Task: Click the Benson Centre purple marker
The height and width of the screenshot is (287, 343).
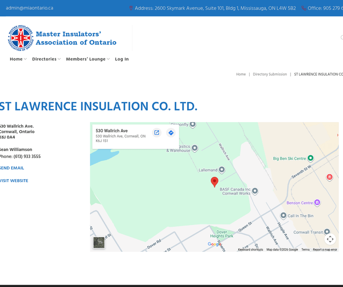Action: (317, 202)
